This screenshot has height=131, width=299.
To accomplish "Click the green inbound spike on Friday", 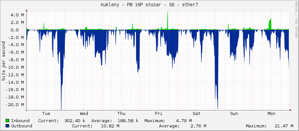I will coord(167,21).
